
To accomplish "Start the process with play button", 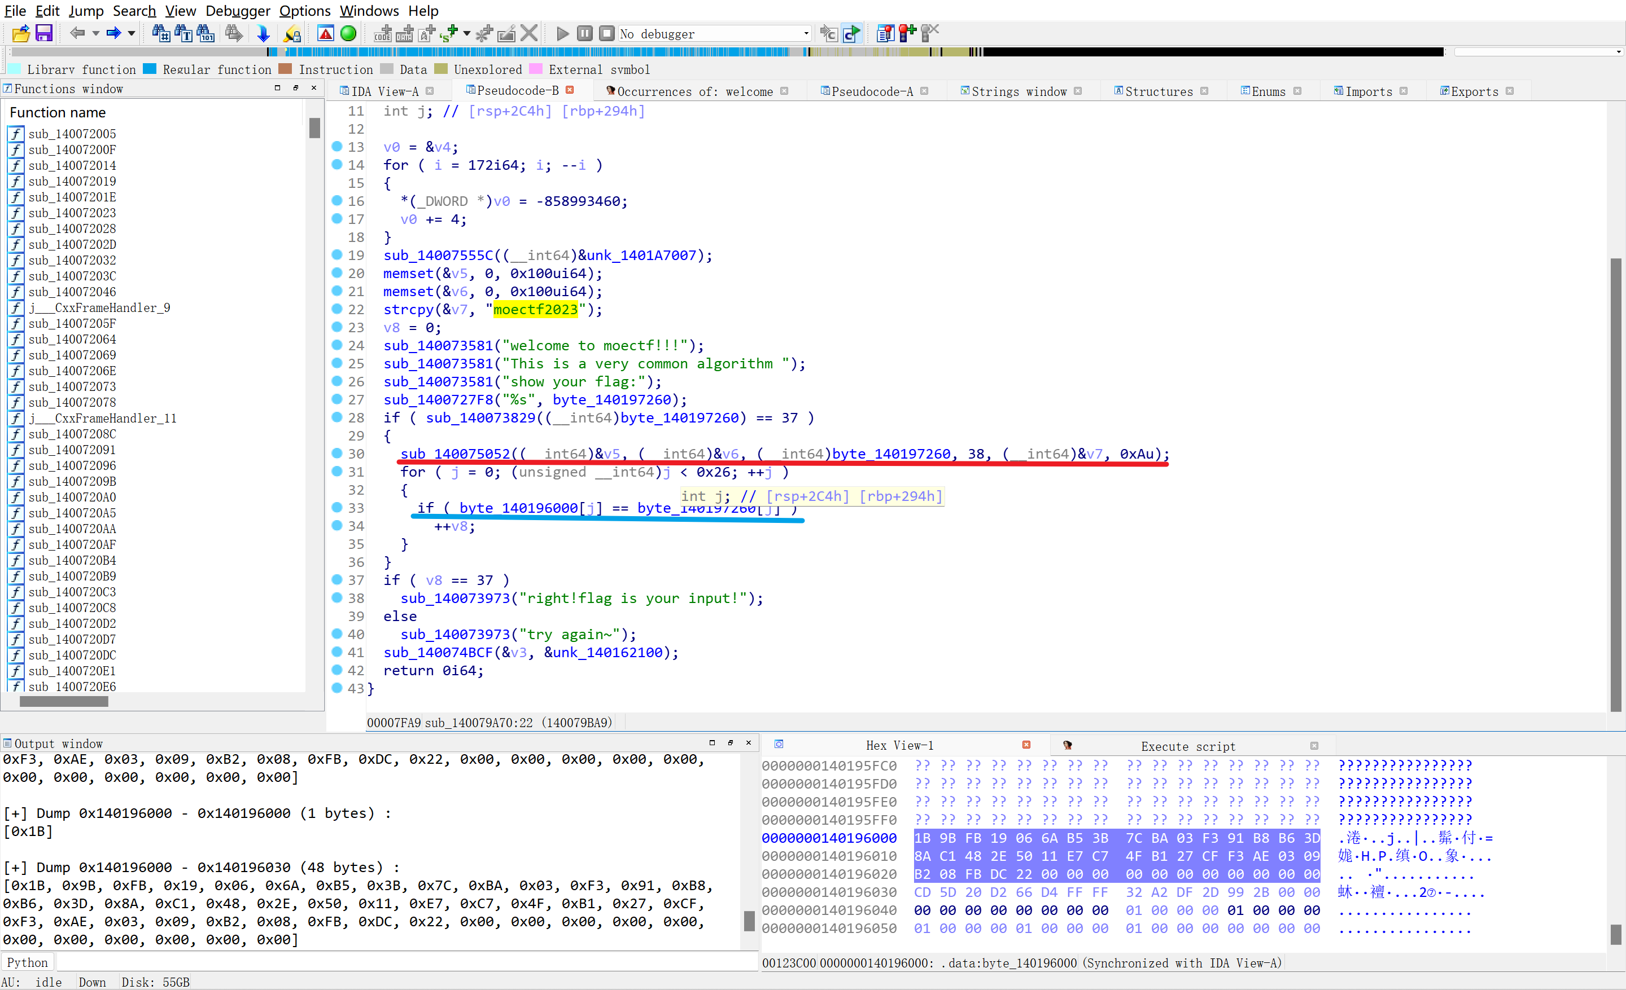I will click(x=562, y=33).
